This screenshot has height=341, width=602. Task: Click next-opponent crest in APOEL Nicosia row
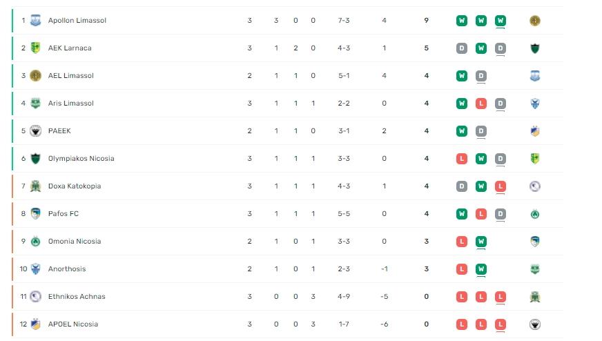(x=535, y=324)
